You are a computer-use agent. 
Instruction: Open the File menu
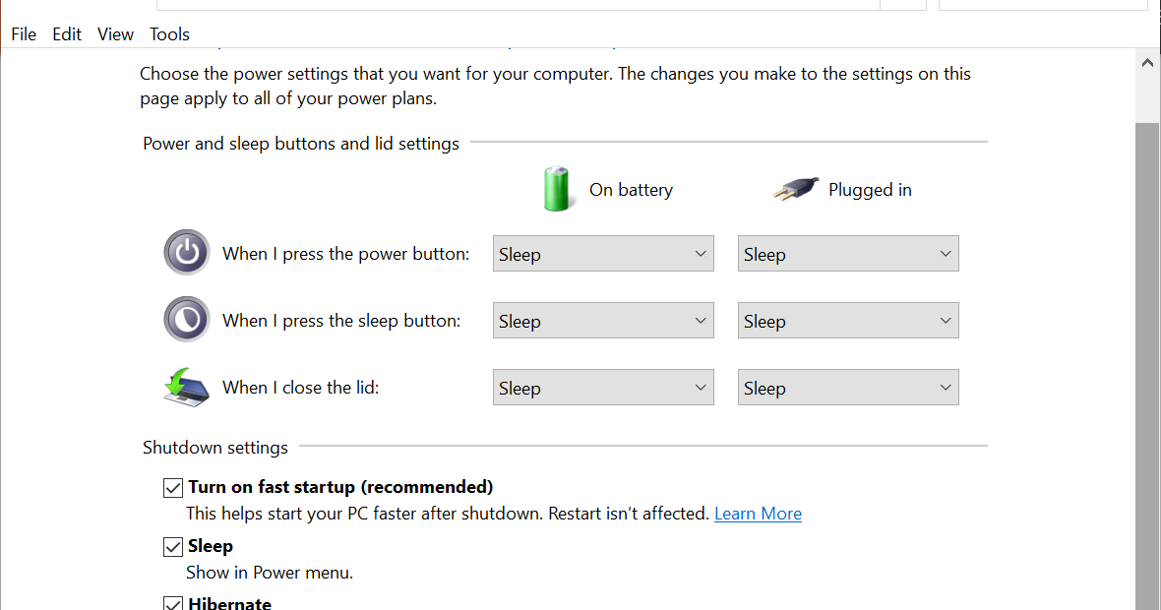(24, 34)
